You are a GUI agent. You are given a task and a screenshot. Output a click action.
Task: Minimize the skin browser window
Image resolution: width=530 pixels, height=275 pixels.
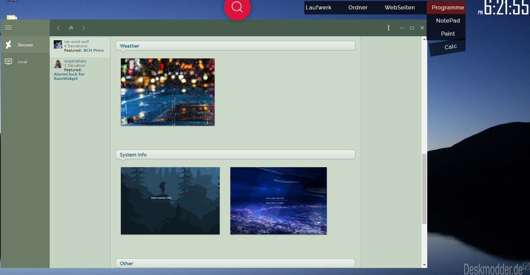tap(402, 28)
